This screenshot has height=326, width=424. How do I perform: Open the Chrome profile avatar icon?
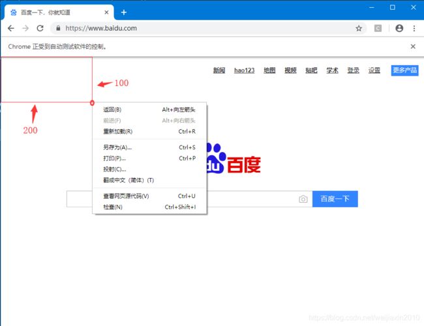[x=399, y=28]
